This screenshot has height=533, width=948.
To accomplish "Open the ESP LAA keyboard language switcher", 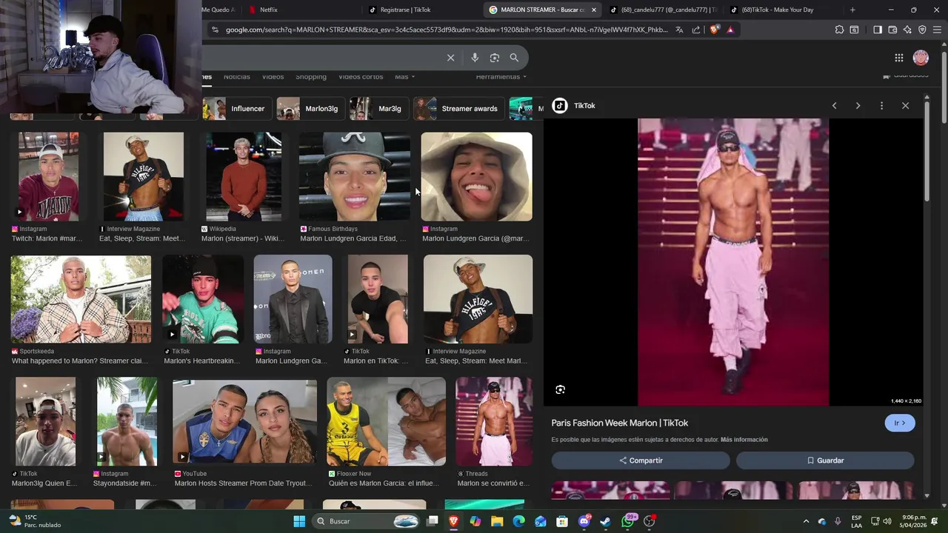I will [x=856, y=521].
